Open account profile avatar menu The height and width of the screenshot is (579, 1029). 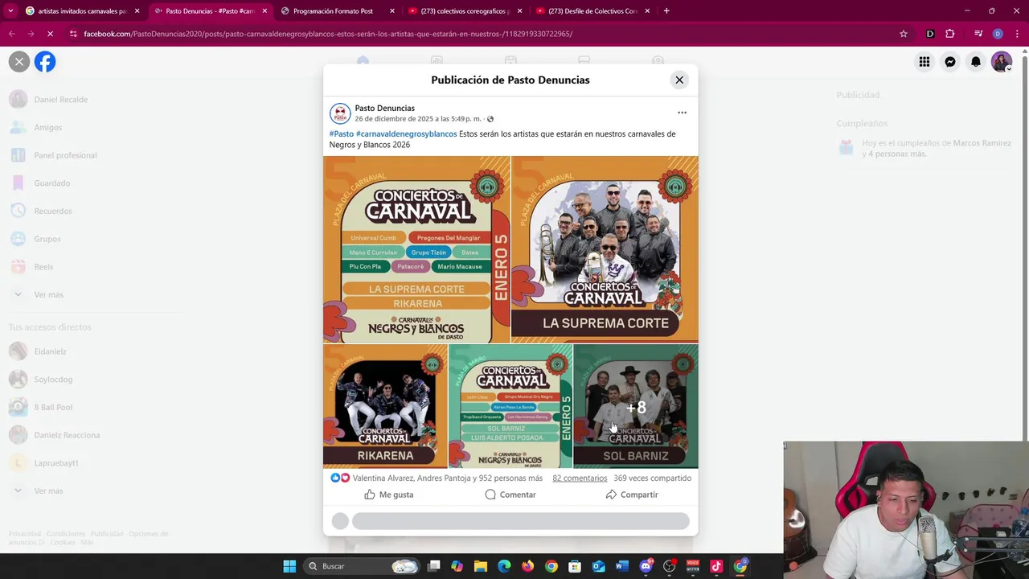(1002, 62)
